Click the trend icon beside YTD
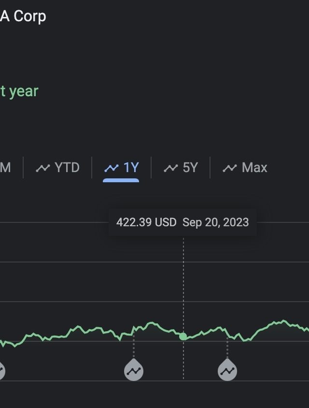 [x=42, y=168]
